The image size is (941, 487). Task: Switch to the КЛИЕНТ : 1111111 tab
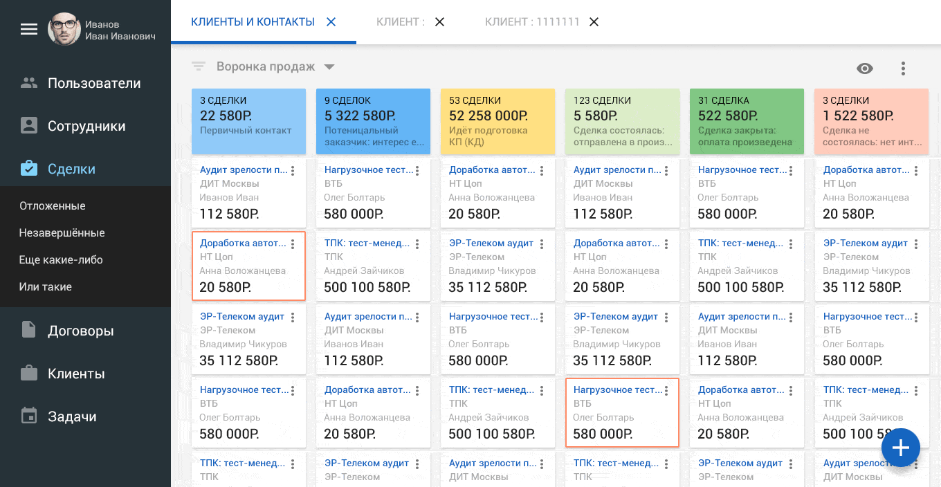[x=532, y=22]
